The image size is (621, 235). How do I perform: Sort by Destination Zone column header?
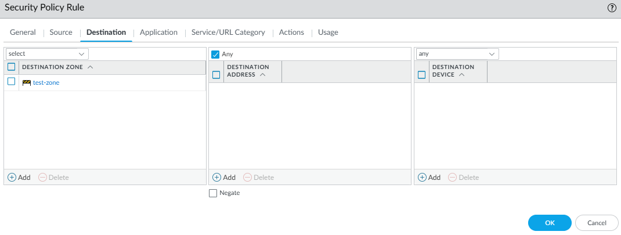57,67
